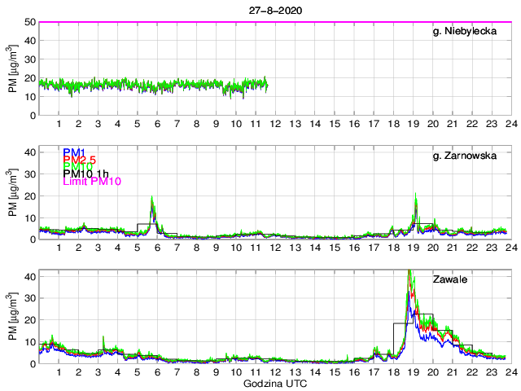Click the bottom plot's PM y-axis label
The height and width of the screenshot is (391, 521).
(x=13, y=318)
